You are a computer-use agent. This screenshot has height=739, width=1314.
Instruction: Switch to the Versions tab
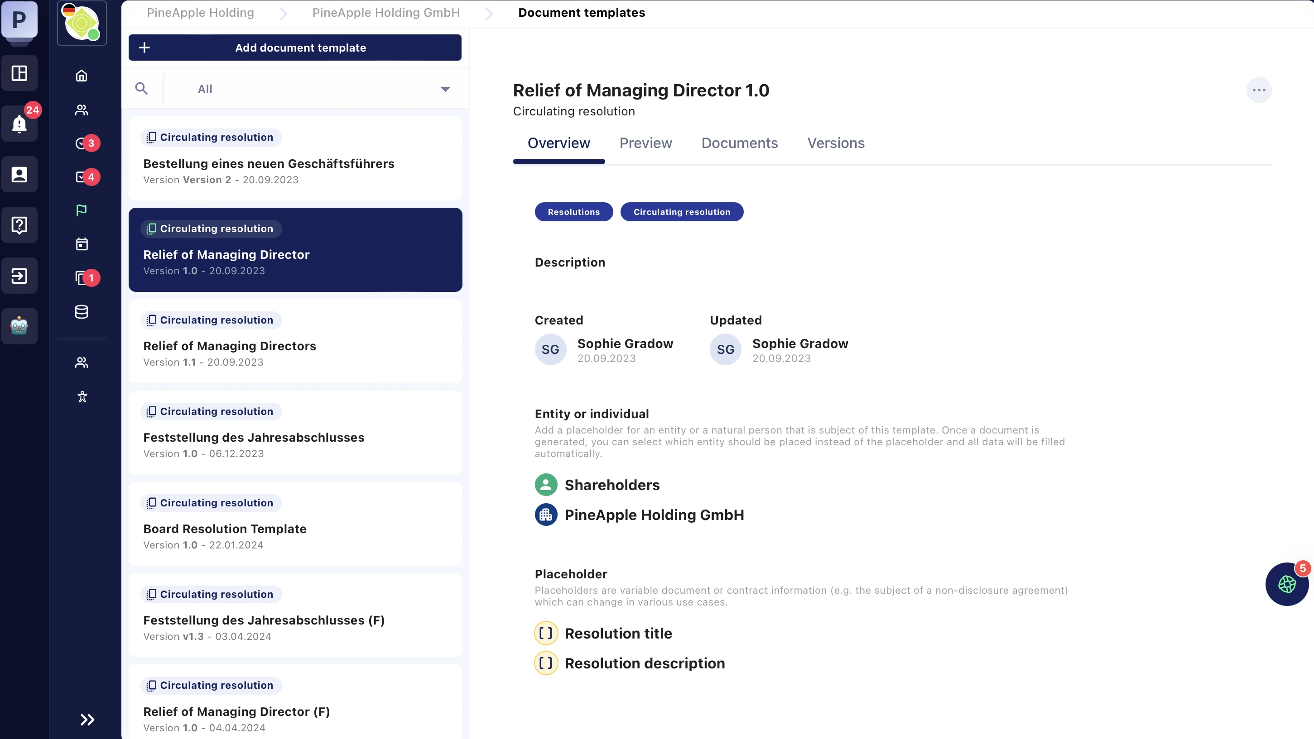click(836, 143)
